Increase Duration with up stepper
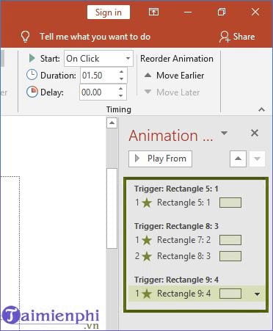The height and width of the screenshot is (331, 273). (x=121, y=72)
